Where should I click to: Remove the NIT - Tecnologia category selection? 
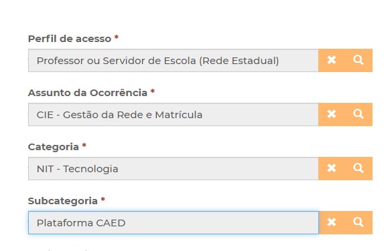point(332,168)
